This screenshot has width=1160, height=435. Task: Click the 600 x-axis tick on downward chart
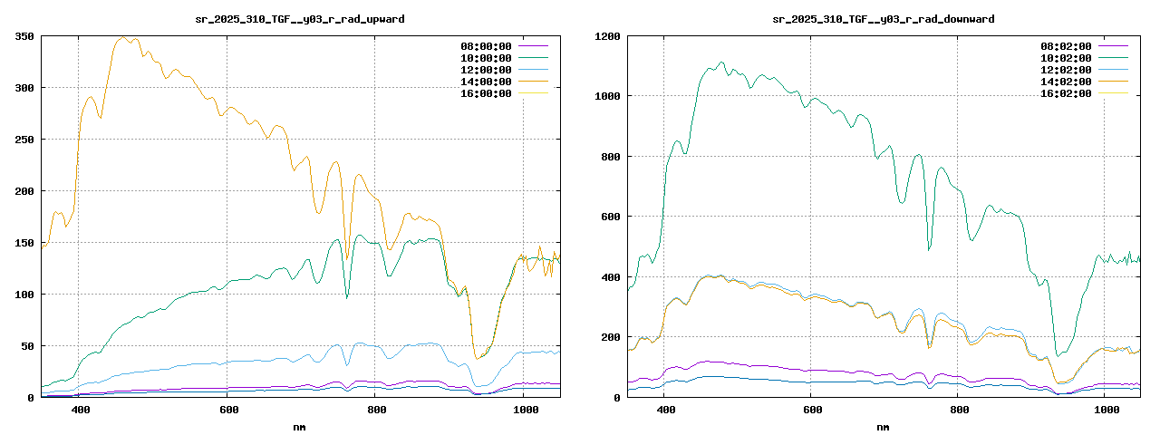[811, 411]
